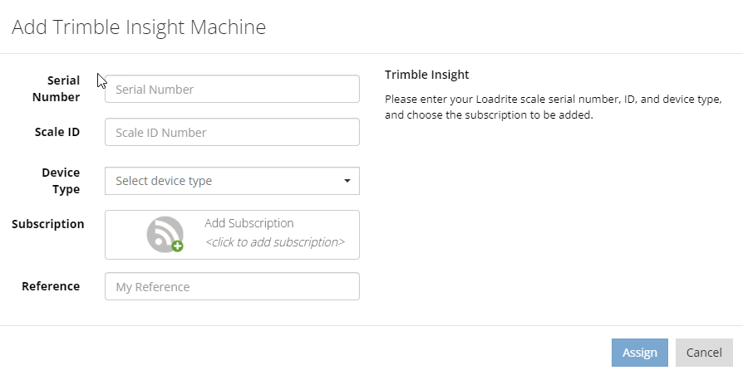Screen dimensions: 743x375
Task: Click the Device Type label
Action: pyautogui.click(x=61, y=181)
